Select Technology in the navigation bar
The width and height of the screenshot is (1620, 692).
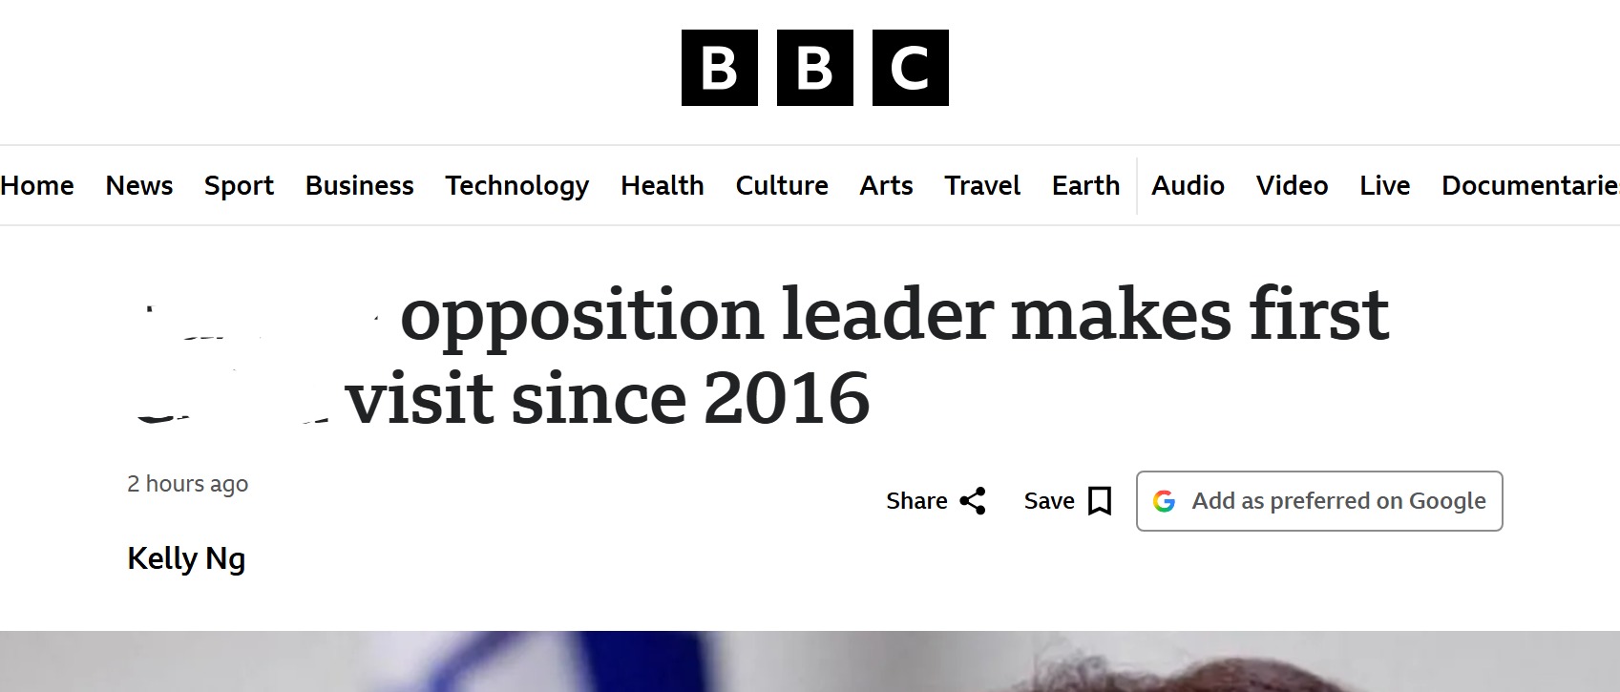(516, 185)
